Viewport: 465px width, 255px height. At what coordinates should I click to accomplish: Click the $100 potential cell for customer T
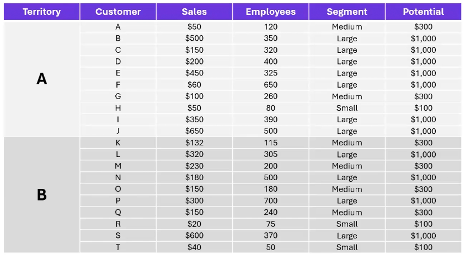[423, 247]
